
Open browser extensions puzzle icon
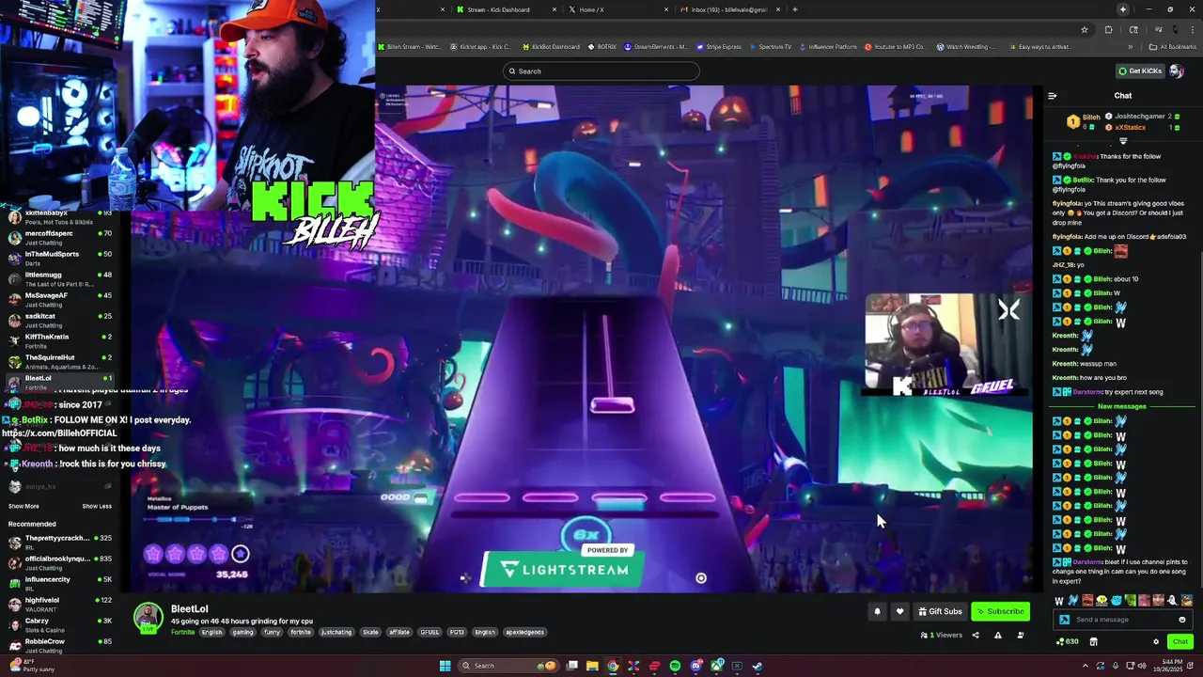coord(1109,29)
